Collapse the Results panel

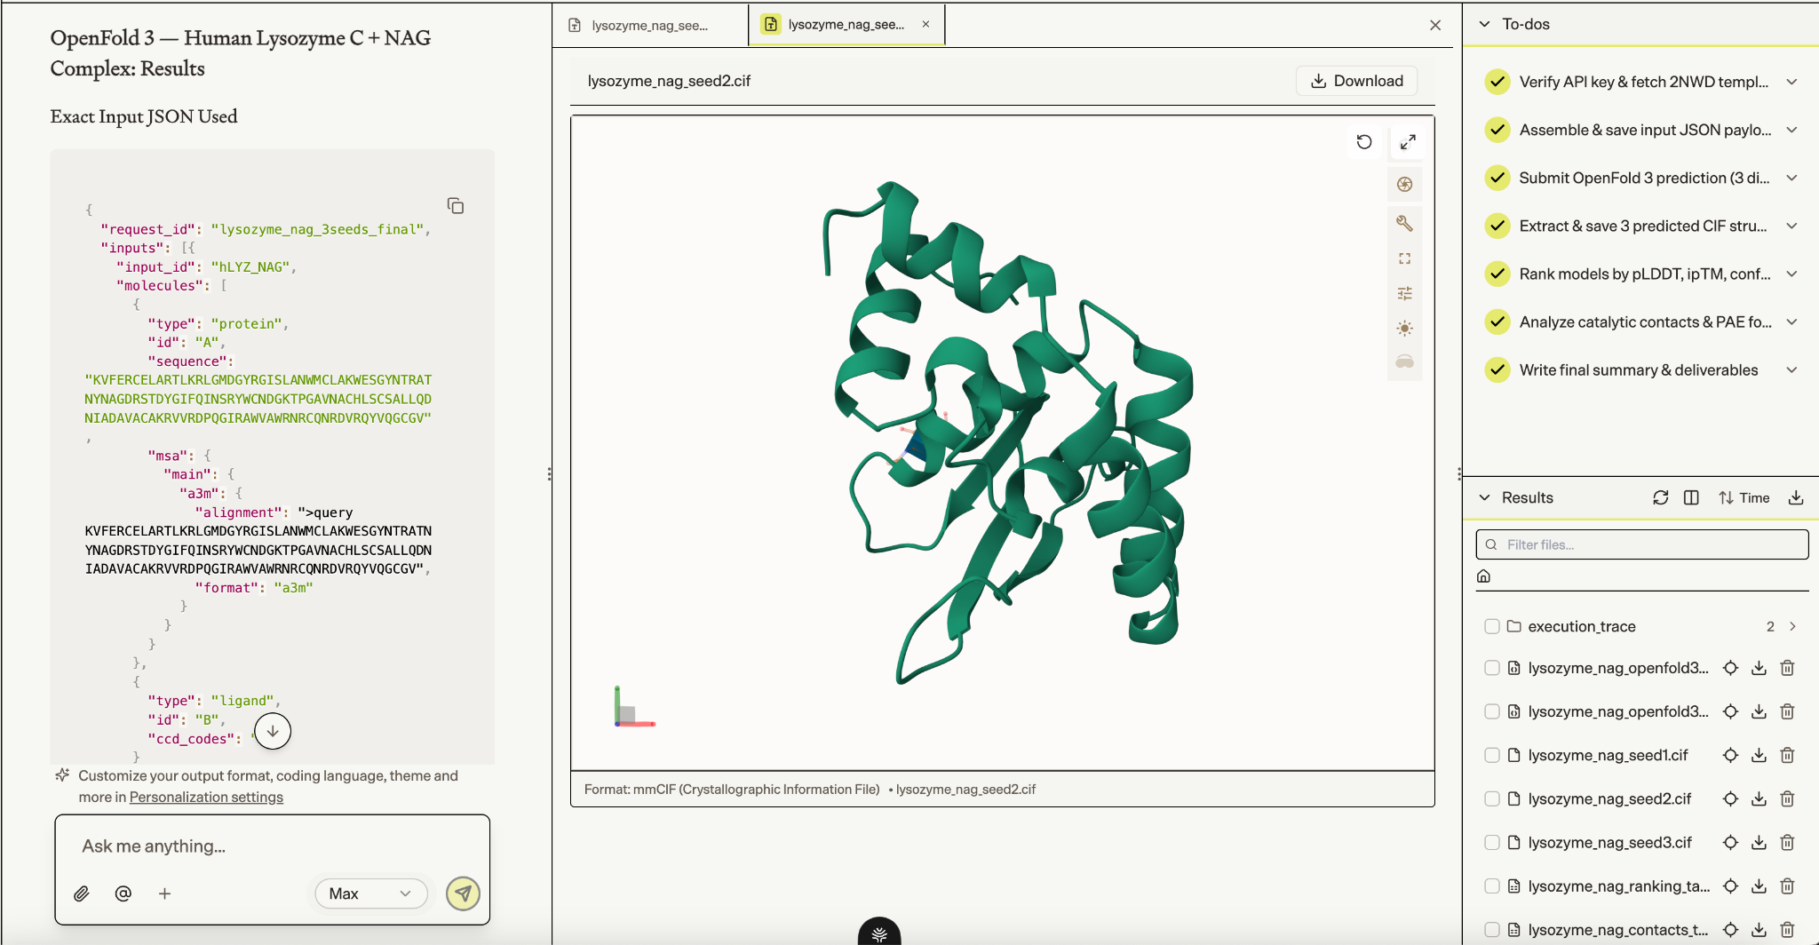pyautogui.click(x=1484, y=497)
